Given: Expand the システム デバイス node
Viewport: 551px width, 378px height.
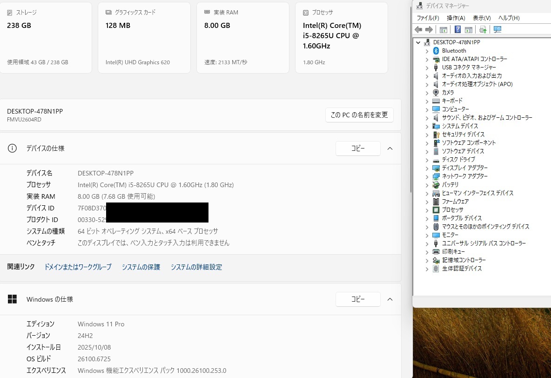Looking at the screenshot, I should (427, 126).
